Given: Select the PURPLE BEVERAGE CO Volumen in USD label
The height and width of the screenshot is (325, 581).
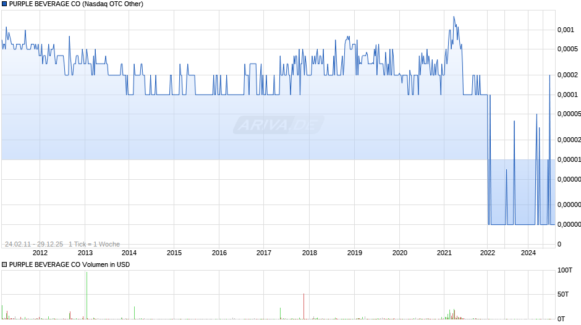Looking at the screenshot, I should click(69, 264).
